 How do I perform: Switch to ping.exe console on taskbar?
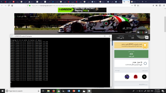89,91
